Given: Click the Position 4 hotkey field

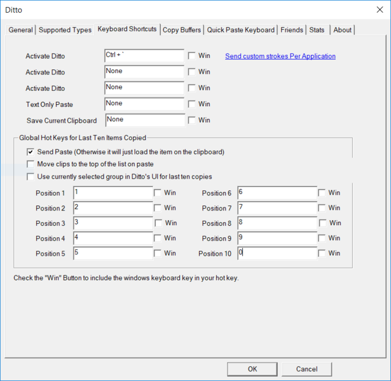Looking at the screenshot, I should pyautogui.click(x=113, y=239).
